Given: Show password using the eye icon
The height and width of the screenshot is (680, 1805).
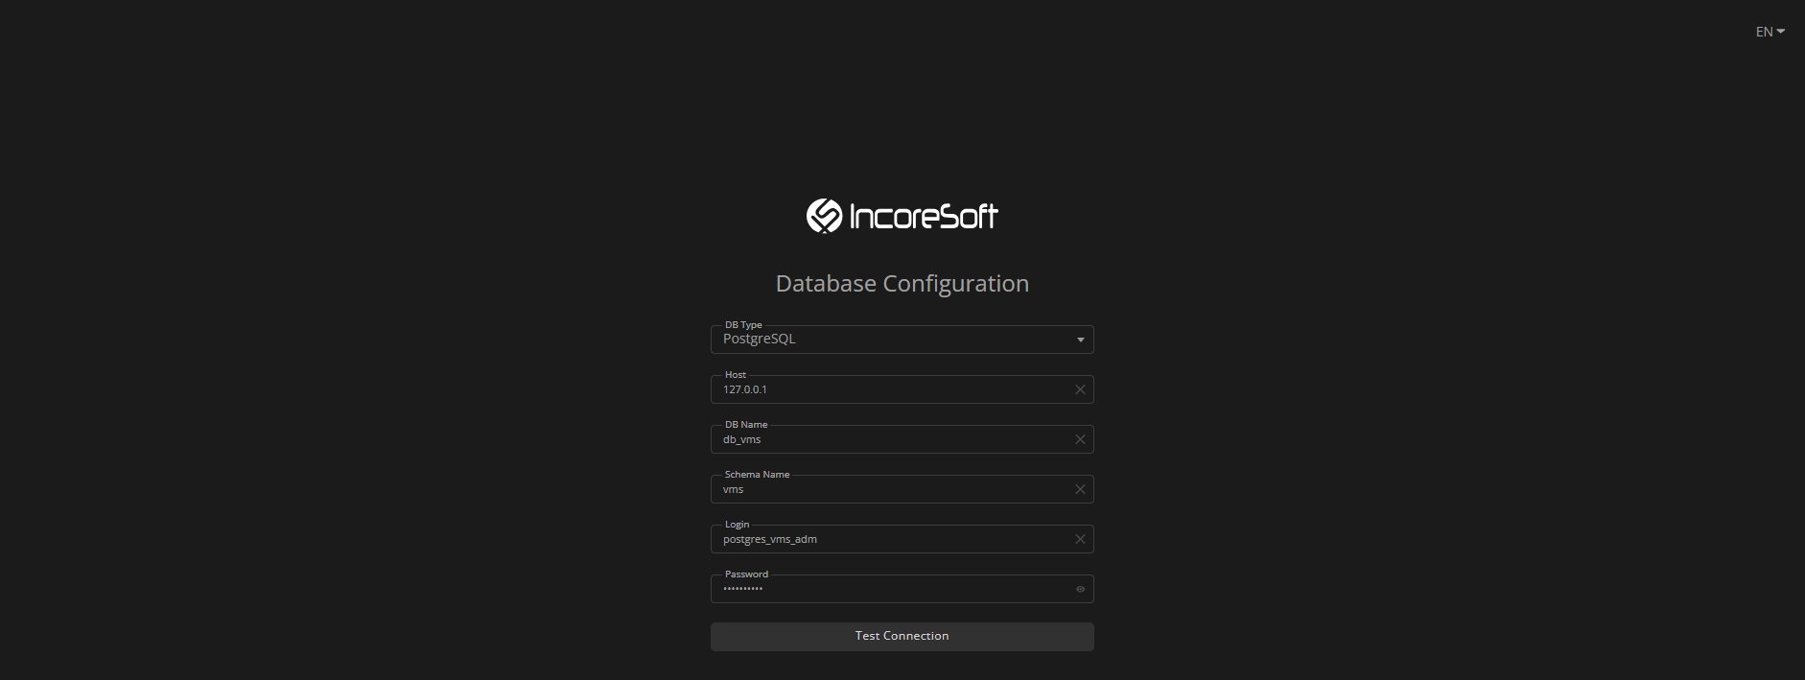Looking at the screenshot, I should [x=1080, y=589].
